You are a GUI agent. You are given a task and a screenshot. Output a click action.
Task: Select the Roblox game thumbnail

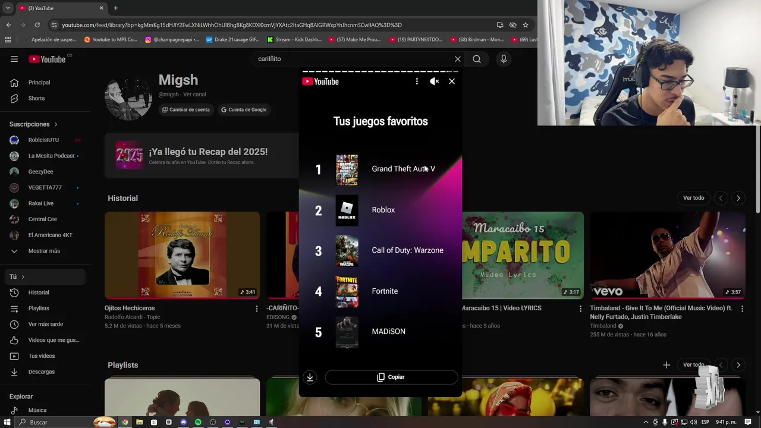click(347, 210)
